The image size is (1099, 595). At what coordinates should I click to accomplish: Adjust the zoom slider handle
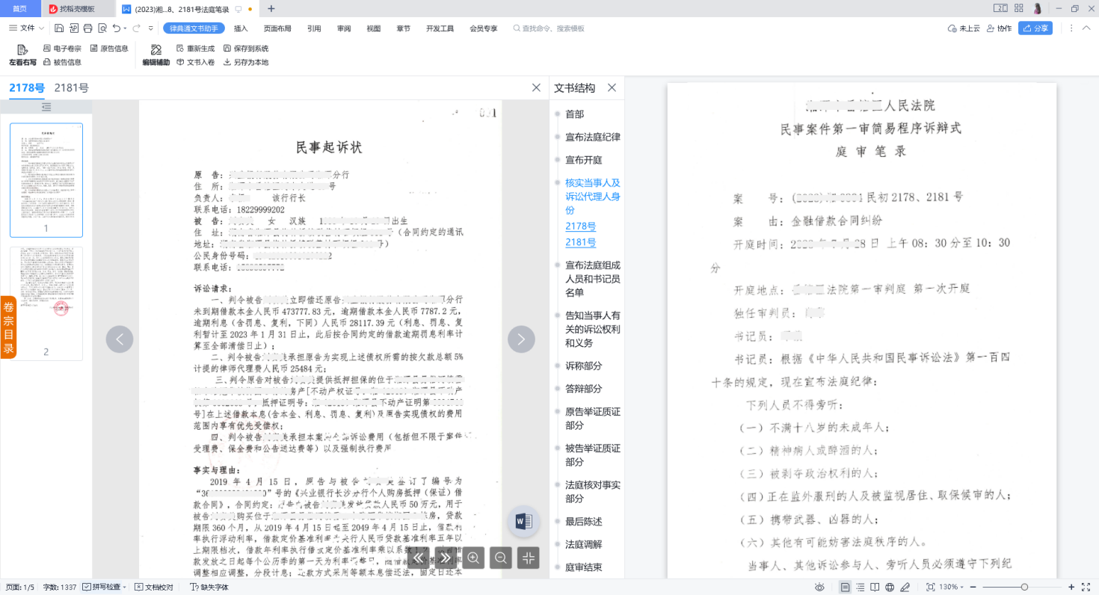pyautogui.click(x=1024, y=588)
